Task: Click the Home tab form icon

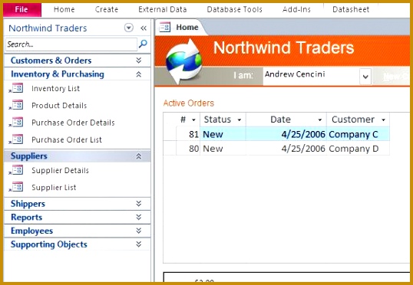Action: pyautogui.click(x=165, y=27)
